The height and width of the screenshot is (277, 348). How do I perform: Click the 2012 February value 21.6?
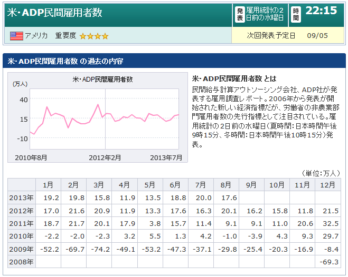coord(77,211)
